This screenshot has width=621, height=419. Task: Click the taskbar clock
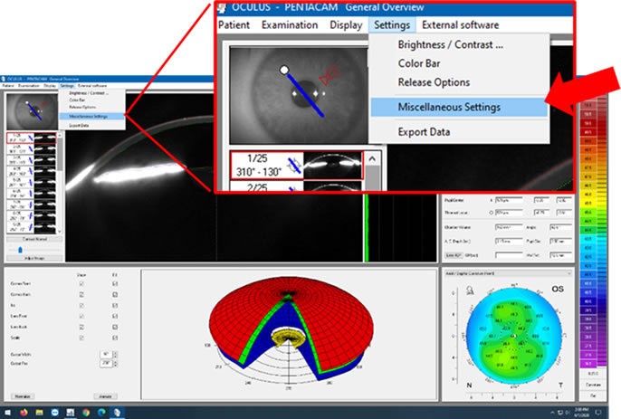[583, 413]
